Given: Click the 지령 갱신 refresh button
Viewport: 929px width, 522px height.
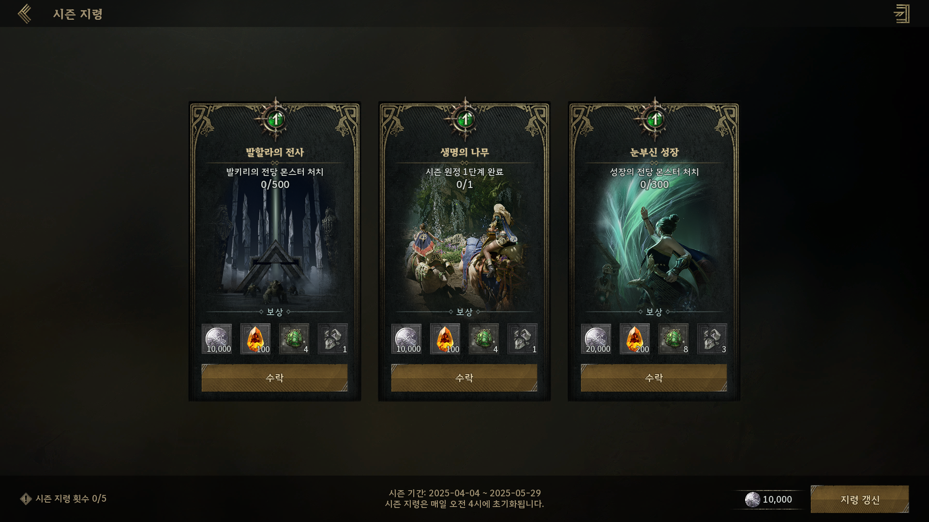Looking at the screenshot, I should click(860, 499).
